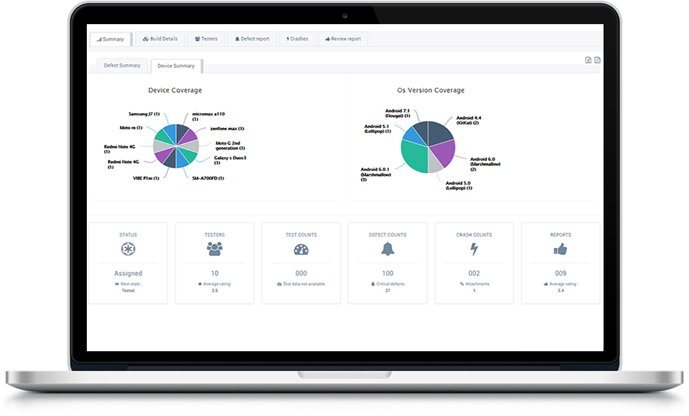Screen dimensions: 689x416
Task: Click the 'Samsung J7 (1)' label
Action: pos(144,114)
